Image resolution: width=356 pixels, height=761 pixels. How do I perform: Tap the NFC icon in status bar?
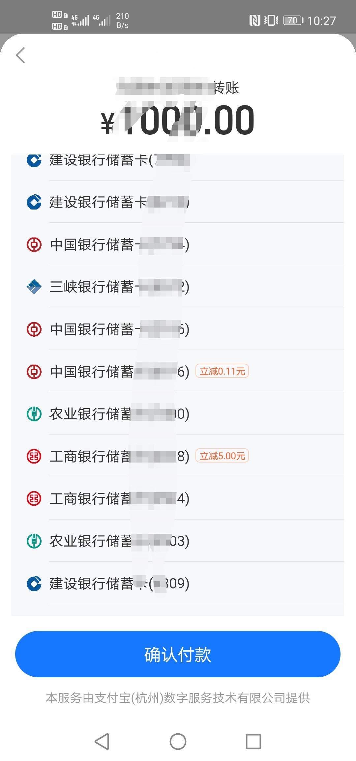pyautogui.click(x=254, y=20)
